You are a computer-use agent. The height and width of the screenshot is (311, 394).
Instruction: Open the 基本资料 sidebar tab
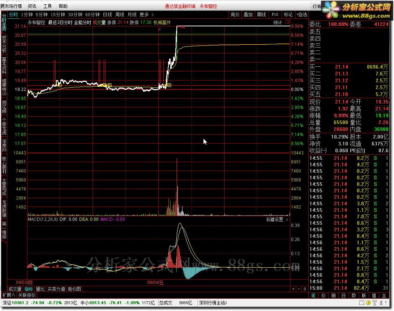click(x=4, y=66)
